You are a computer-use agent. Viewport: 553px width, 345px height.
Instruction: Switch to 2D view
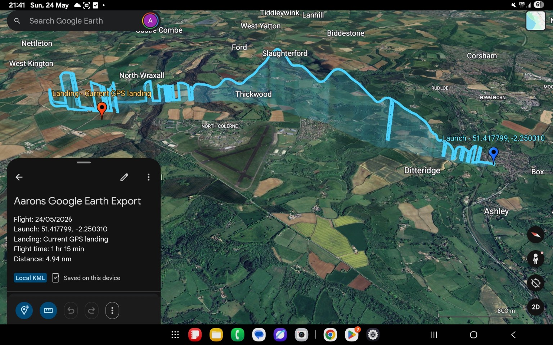coord(535,307)
